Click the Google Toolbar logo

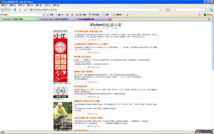pyautogui.click(x=4, y=15)
